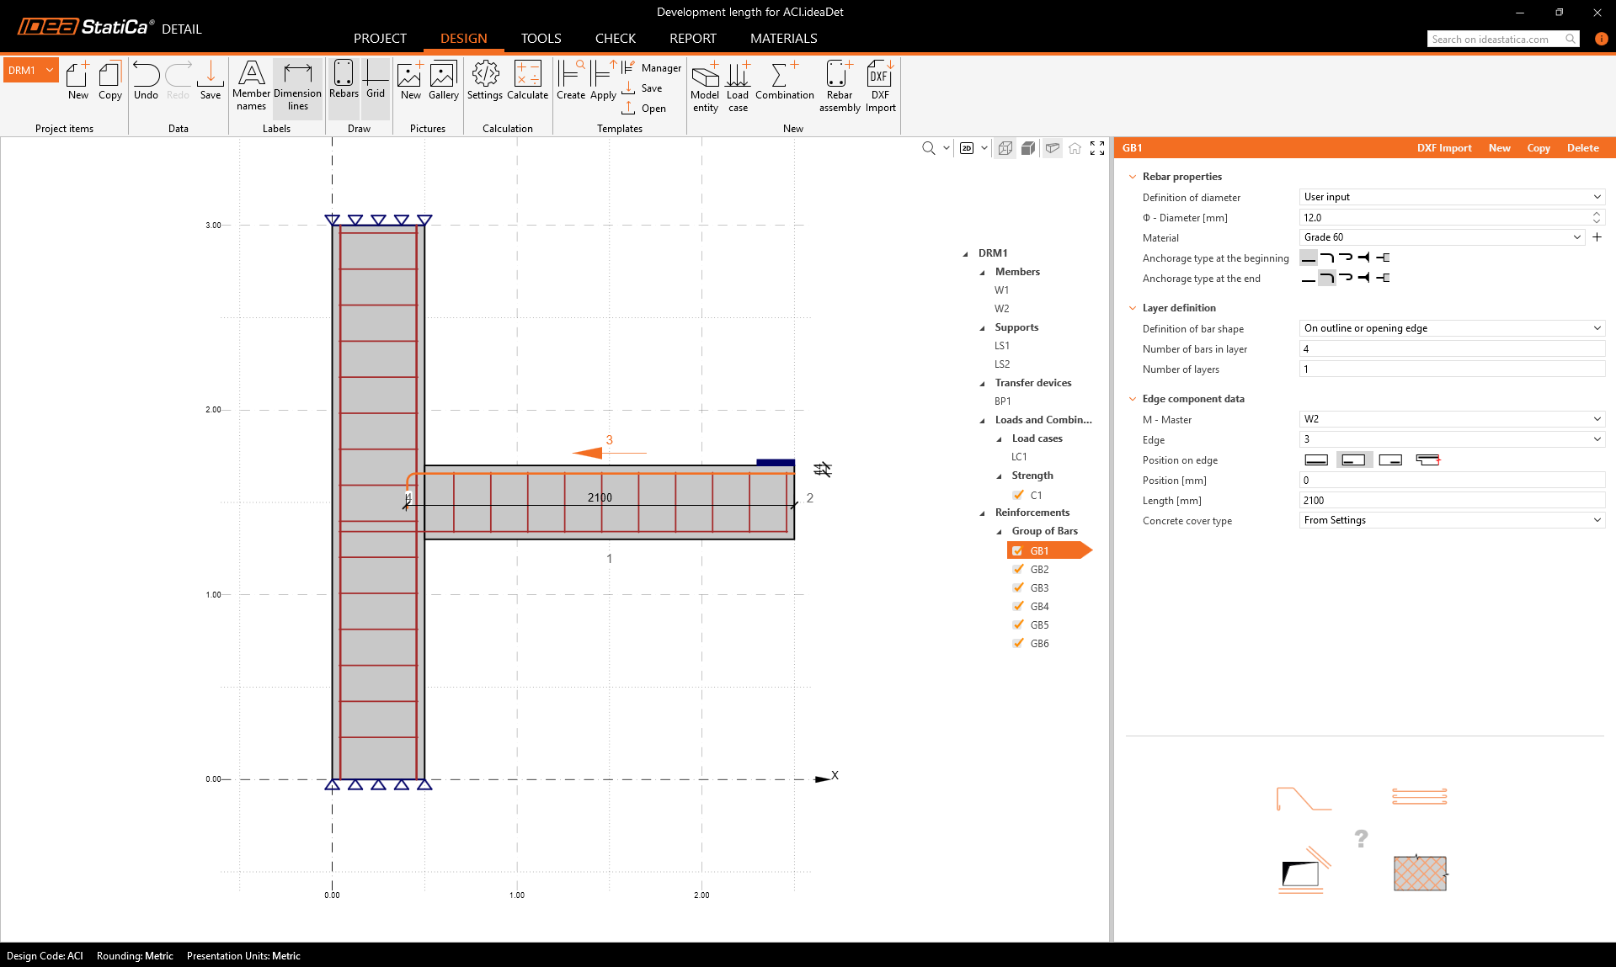Collapse the Rebar properties section
The image size is (1616, 967).
[x=1133, y=177]
